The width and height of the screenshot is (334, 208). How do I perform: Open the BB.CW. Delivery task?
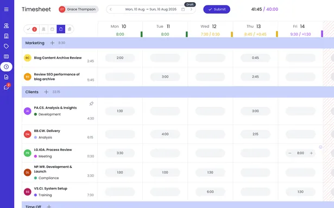tap(47, 131)
